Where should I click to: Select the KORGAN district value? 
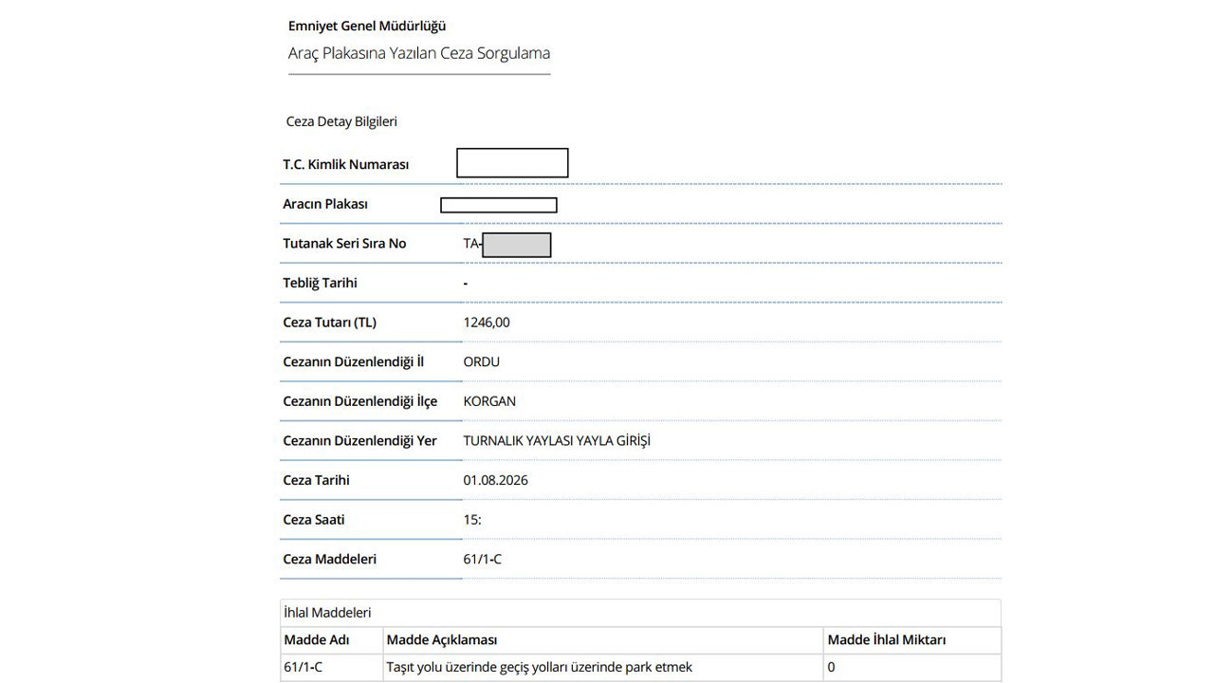[x=489, y=401]
